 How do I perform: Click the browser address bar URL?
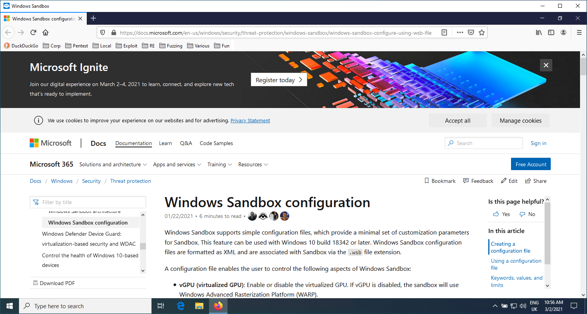pos(276,33)
